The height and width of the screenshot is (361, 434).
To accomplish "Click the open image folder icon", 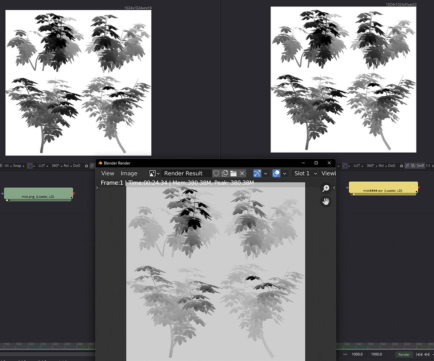I will 234,173.
